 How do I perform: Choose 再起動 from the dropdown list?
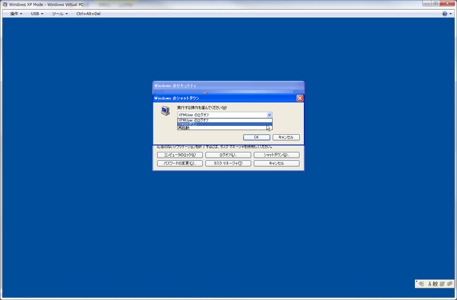tap(225, 128)
